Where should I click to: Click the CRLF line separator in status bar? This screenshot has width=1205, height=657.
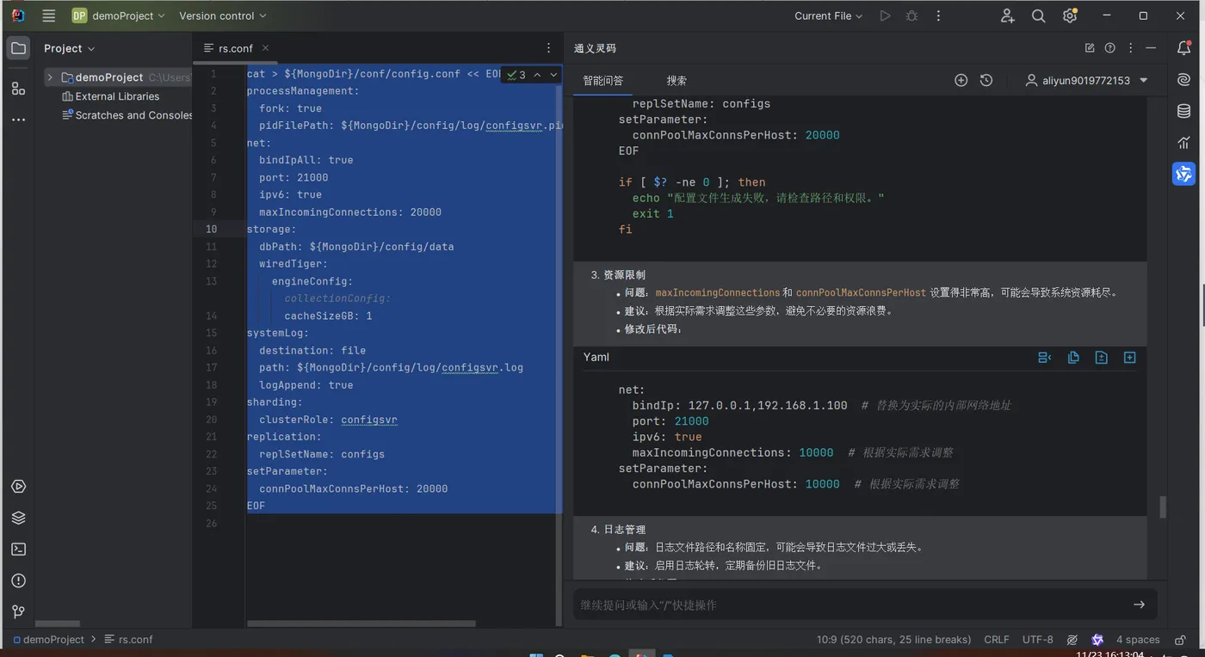pyautogui.click(x=997, y=640)
